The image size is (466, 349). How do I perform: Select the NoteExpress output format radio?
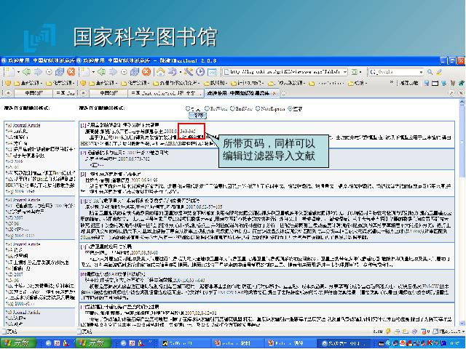tap(258, 108)
